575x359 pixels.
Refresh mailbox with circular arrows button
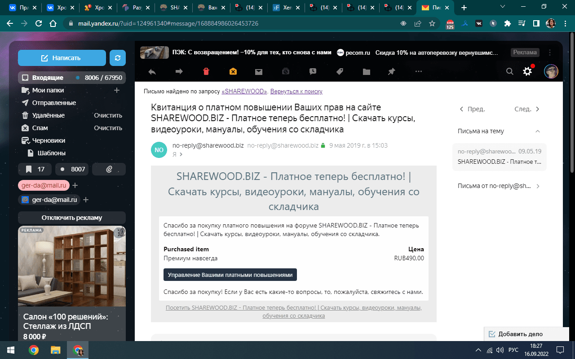[118, 58]
